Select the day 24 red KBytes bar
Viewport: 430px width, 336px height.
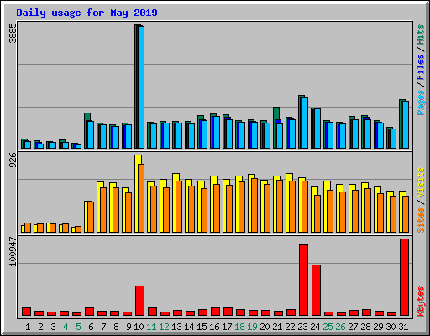316,291
